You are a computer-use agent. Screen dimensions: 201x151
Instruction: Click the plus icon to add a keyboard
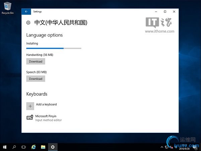[30, 106]
